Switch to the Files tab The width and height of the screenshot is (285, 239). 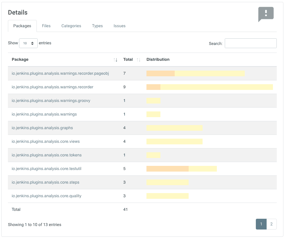pos(46,26)
